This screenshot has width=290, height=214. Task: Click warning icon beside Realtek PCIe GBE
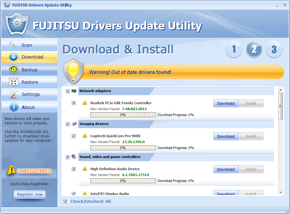click(85, 103)
